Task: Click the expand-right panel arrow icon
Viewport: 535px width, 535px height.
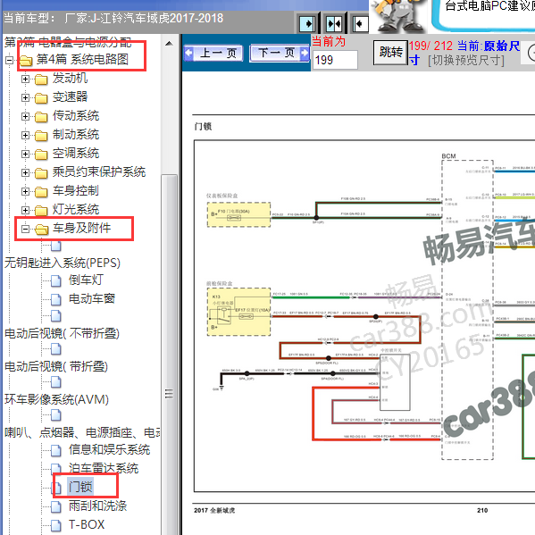Action: pos(307,24)
